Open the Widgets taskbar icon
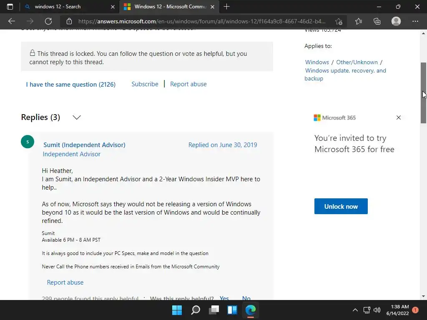427x320 pixels. (x=232, y=310)
